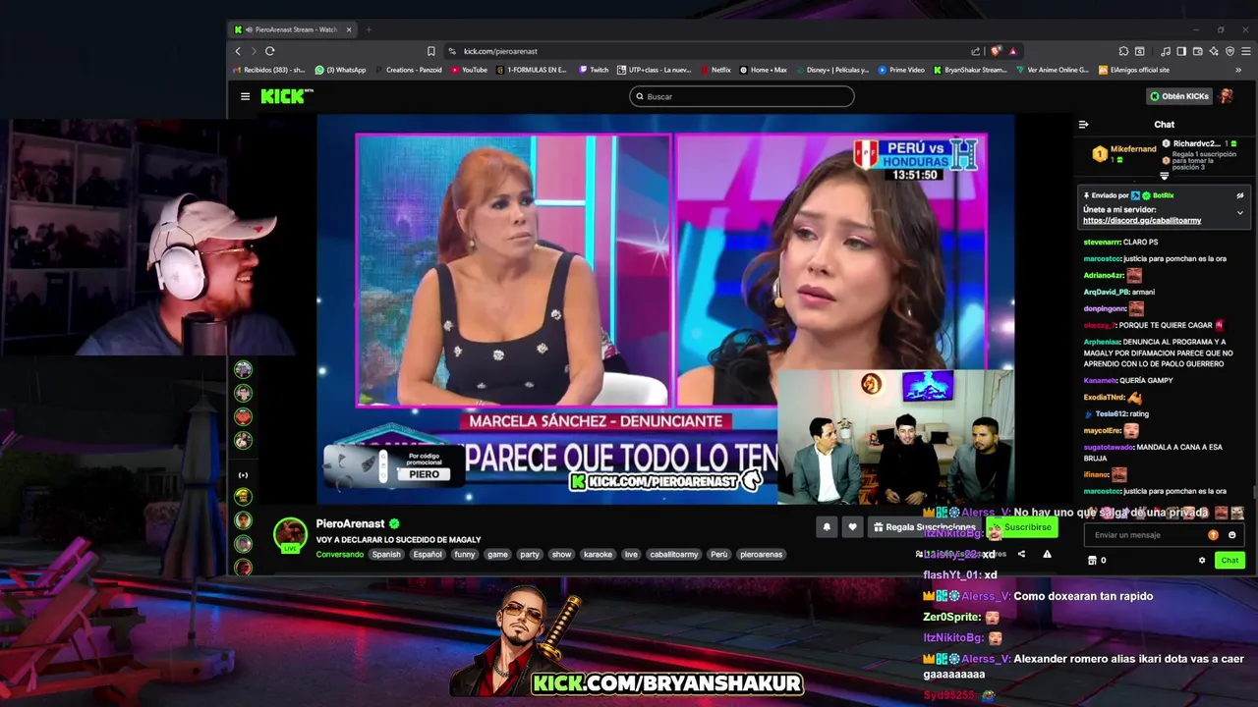Click the live broadcast icon in sidebar
The image size is (1258, 707).
coord(244,475)
